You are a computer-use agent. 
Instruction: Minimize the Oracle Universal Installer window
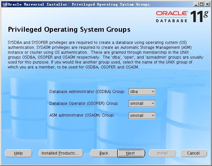196,4
